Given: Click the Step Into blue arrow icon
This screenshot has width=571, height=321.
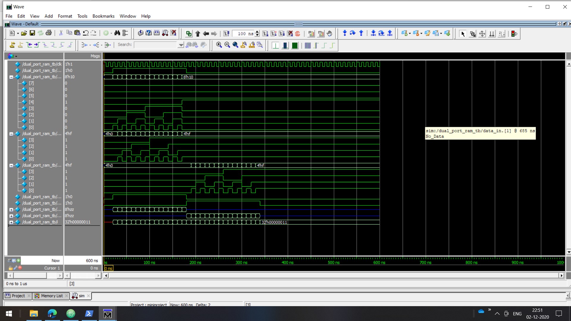Looking at the screenshot, I should (344, 33).
